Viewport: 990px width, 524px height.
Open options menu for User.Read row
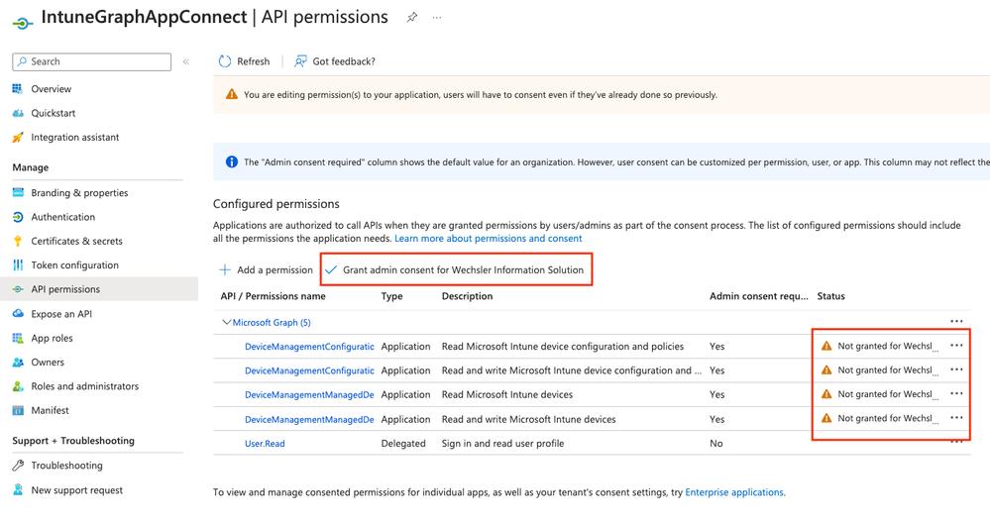[956, 442]
